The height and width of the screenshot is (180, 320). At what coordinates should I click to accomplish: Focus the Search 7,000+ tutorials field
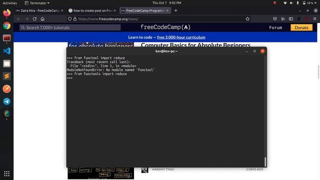70,27
